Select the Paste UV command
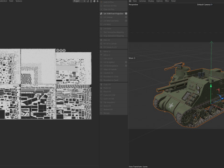Screen dimensions: 224x168 click(113, 88)
